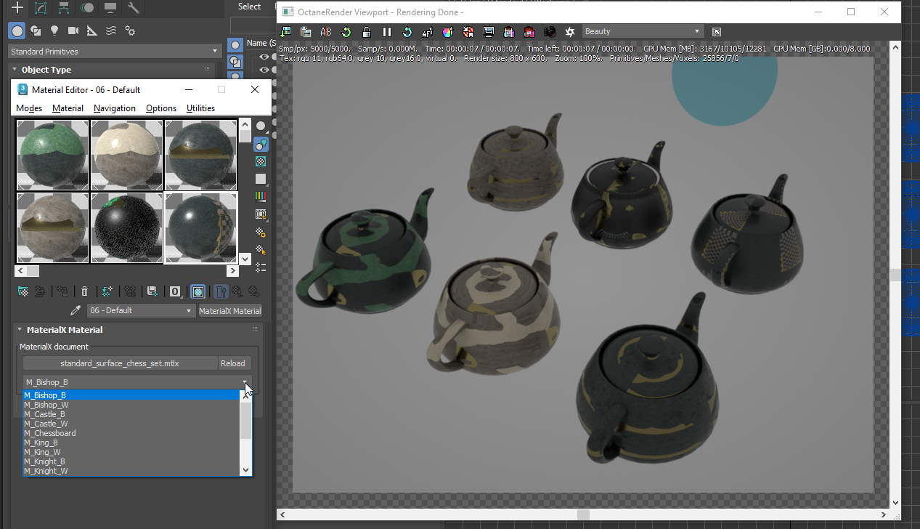Select the Cameras category icon
The width and height of the screenshot is (920, 529).
tap(73, 31)
